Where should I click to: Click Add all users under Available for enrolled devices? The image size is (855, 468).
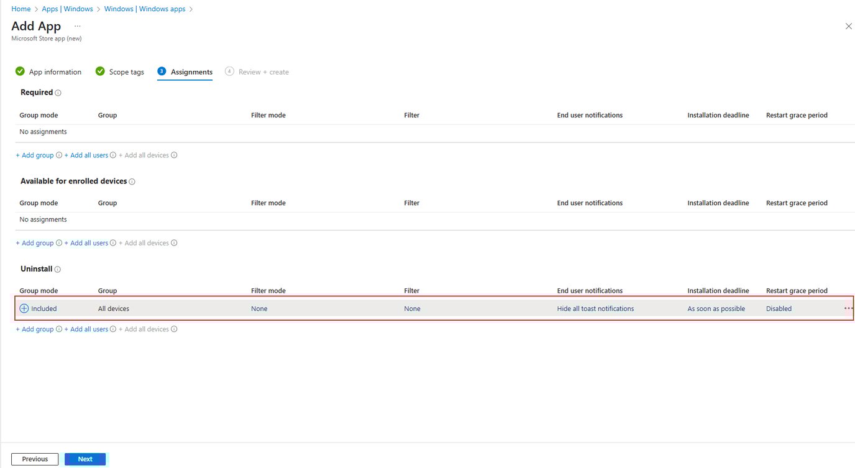86,243
